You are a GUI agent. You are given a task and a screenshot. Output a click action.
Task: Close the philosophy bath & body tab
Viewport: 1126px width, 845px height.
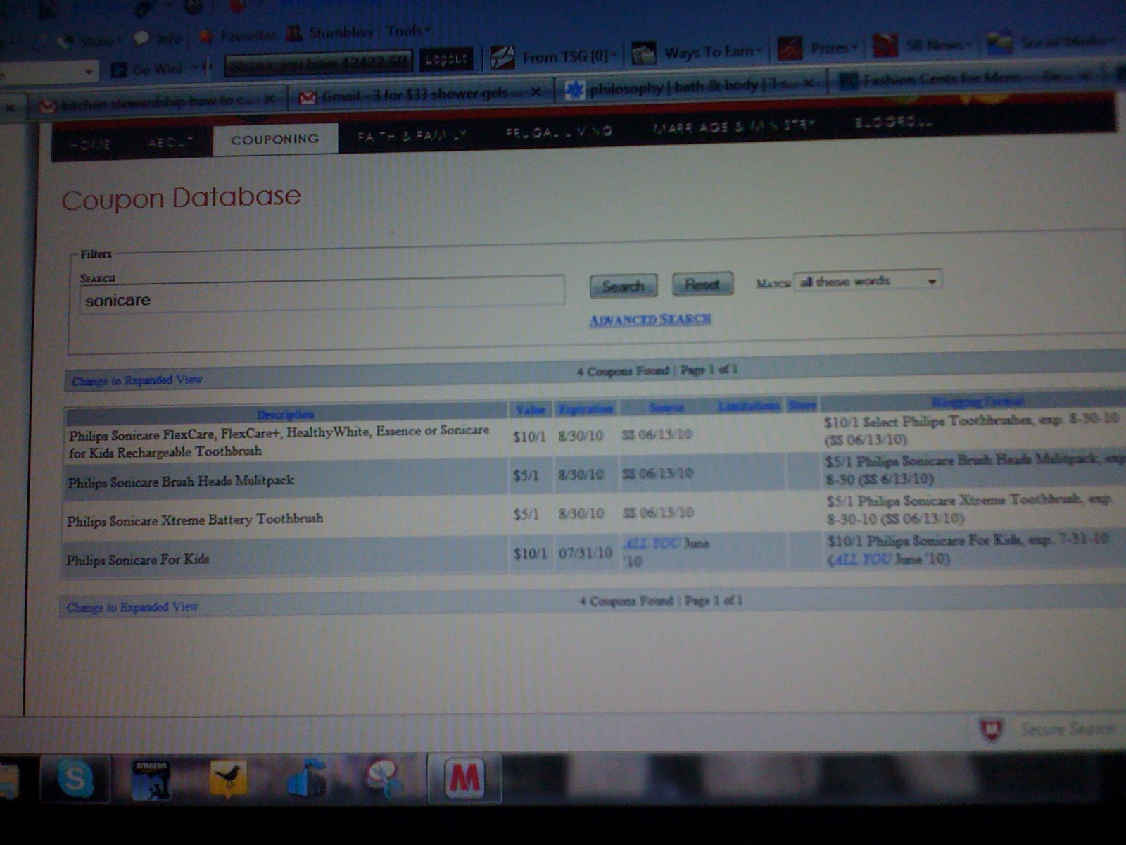click(808, 83)
